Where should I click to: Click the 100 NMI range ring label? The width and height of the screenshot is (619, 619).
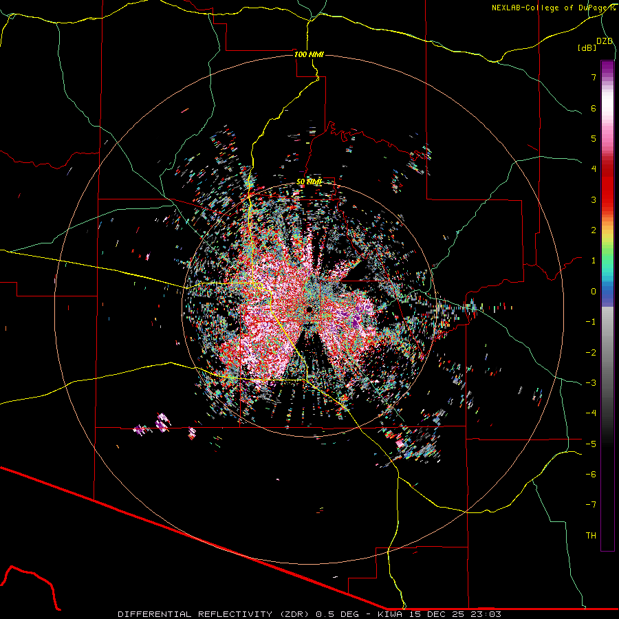point(309,54)
